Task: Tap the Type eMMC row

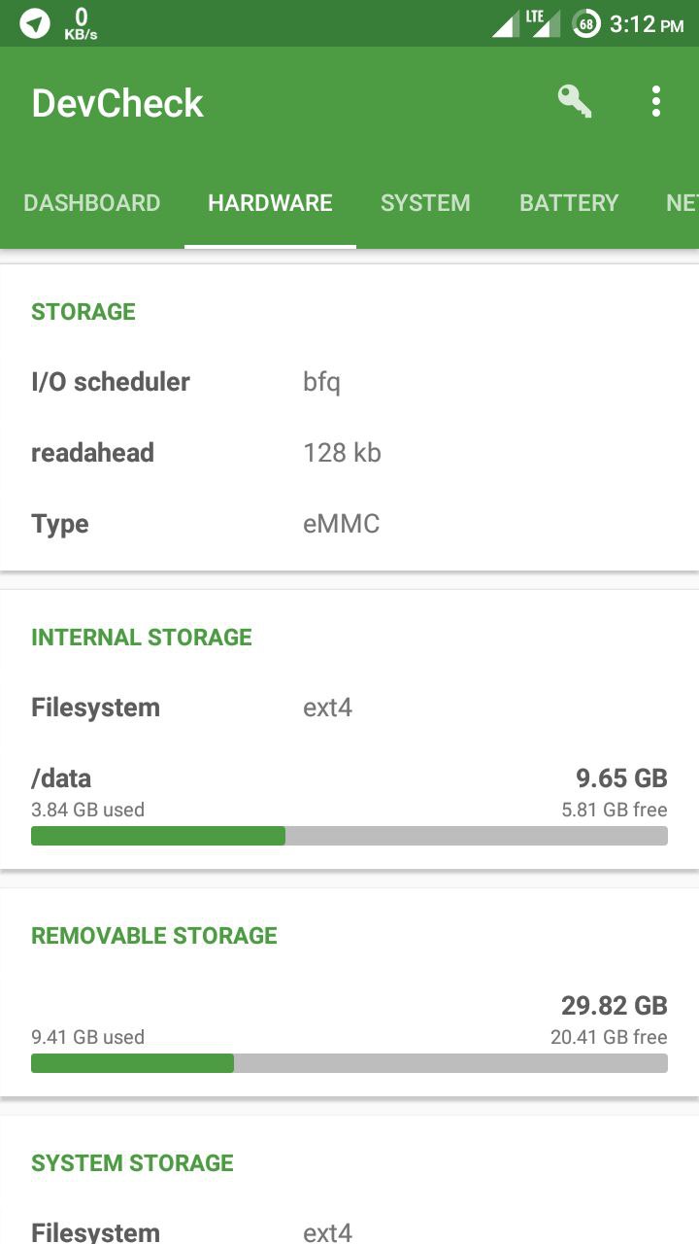Action: (x=349, y=524)
